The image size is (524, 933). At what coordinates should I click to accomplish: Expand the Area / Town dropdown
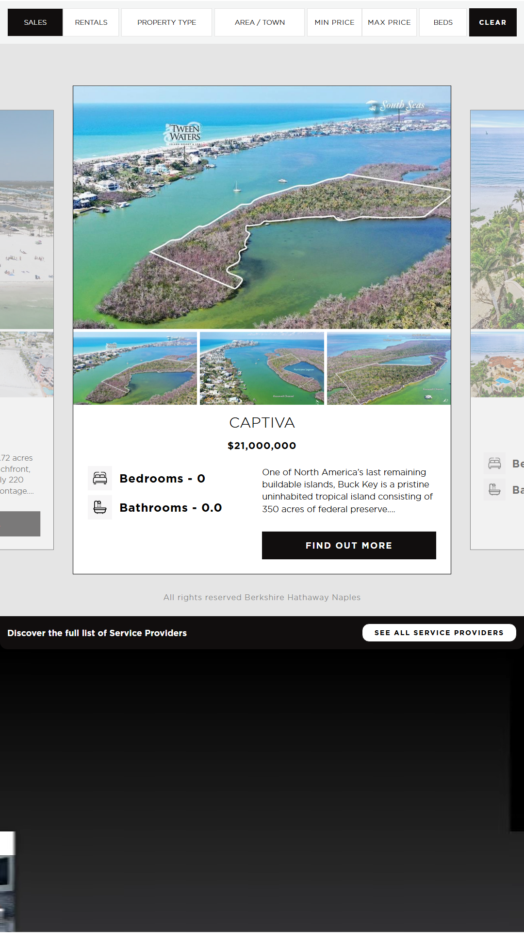260,22
